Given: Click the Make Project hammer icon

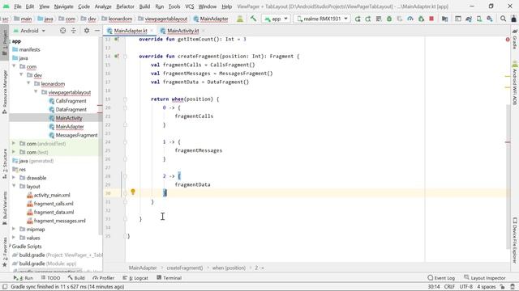Looking at the screenshot, I should pyautogui.click(x=253, y=19).
